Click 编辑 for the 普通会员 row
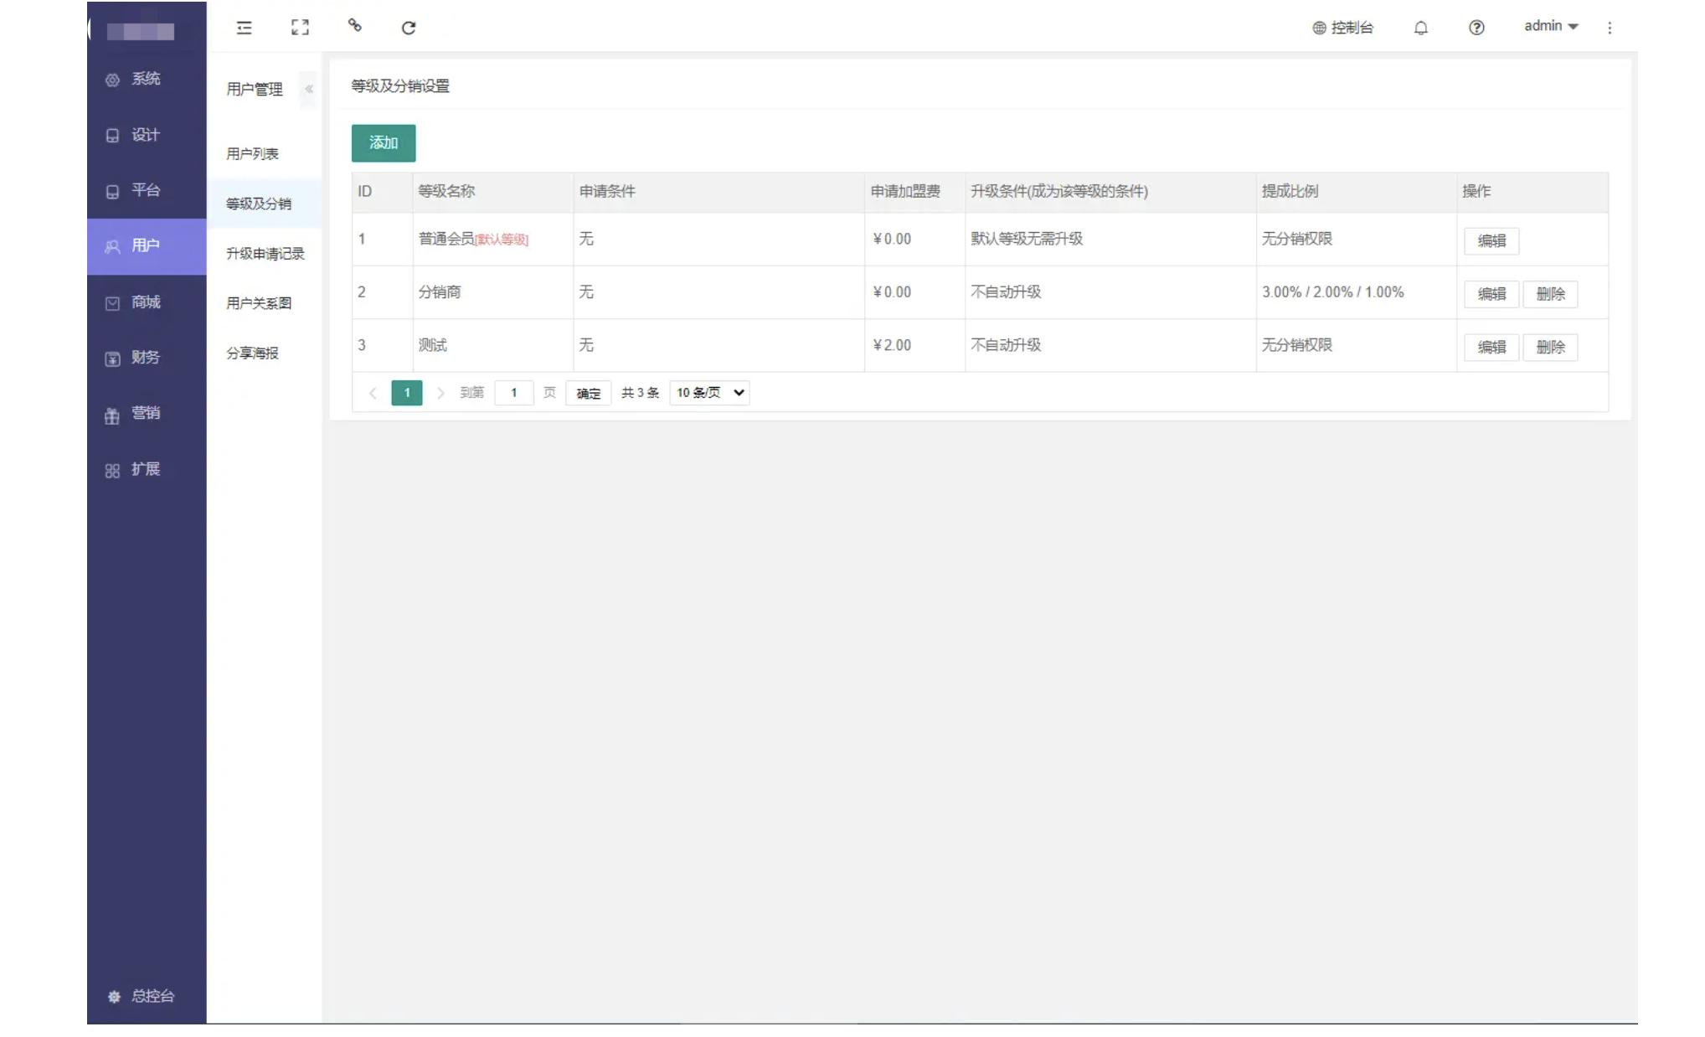1705x1037 pixels. pyautogui.click(x=1491, y=241)
